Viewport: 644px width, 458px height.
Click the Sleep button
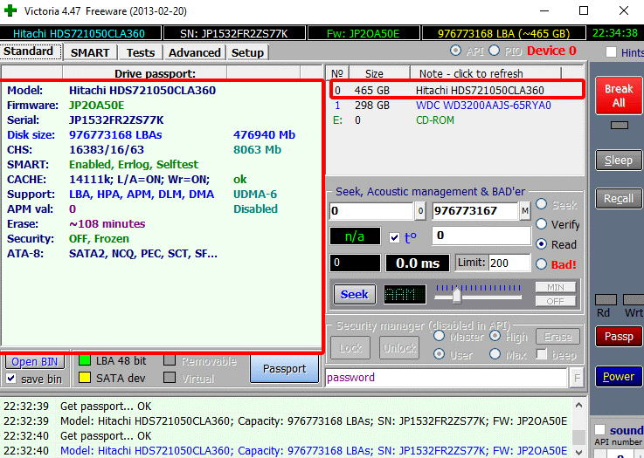619,161
